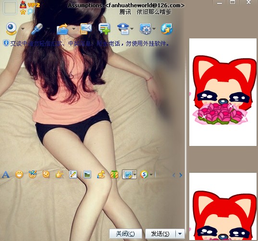The height and width of the screenshot is (241, 258).
Task: Open the send options dropdown next to 发送
Action: [180, 234]
